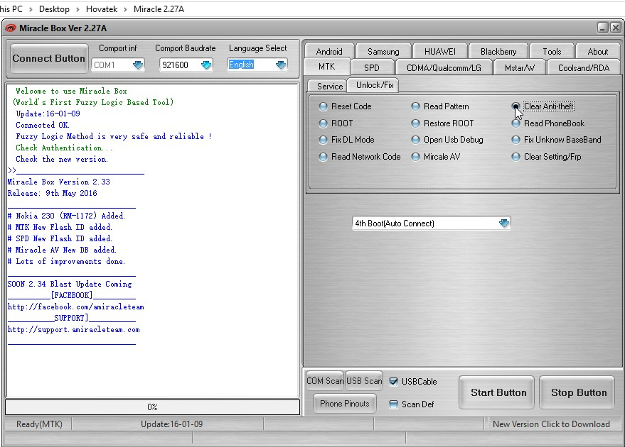Switch to the Blackberry tab
Viewport: 625px width, 447px height.
coord(498,51)
